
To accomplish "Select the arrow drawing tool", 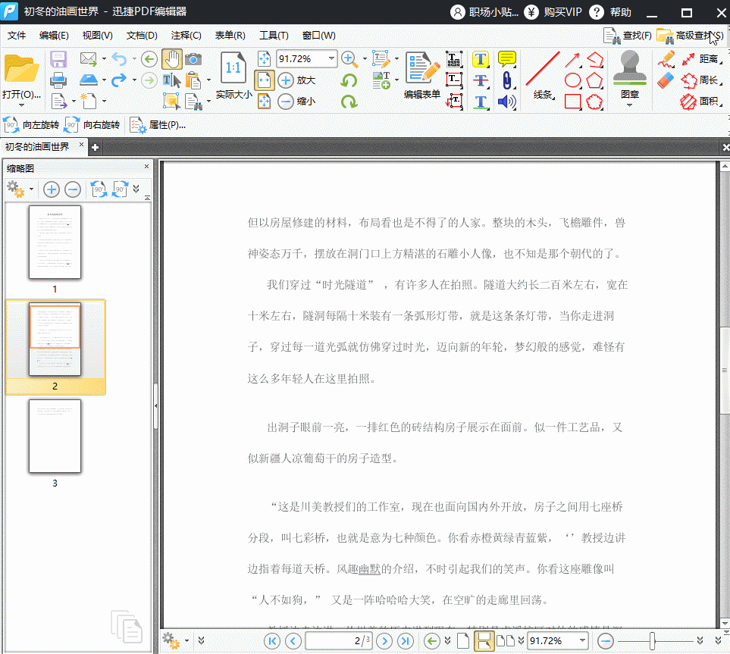I will [572, 60].
